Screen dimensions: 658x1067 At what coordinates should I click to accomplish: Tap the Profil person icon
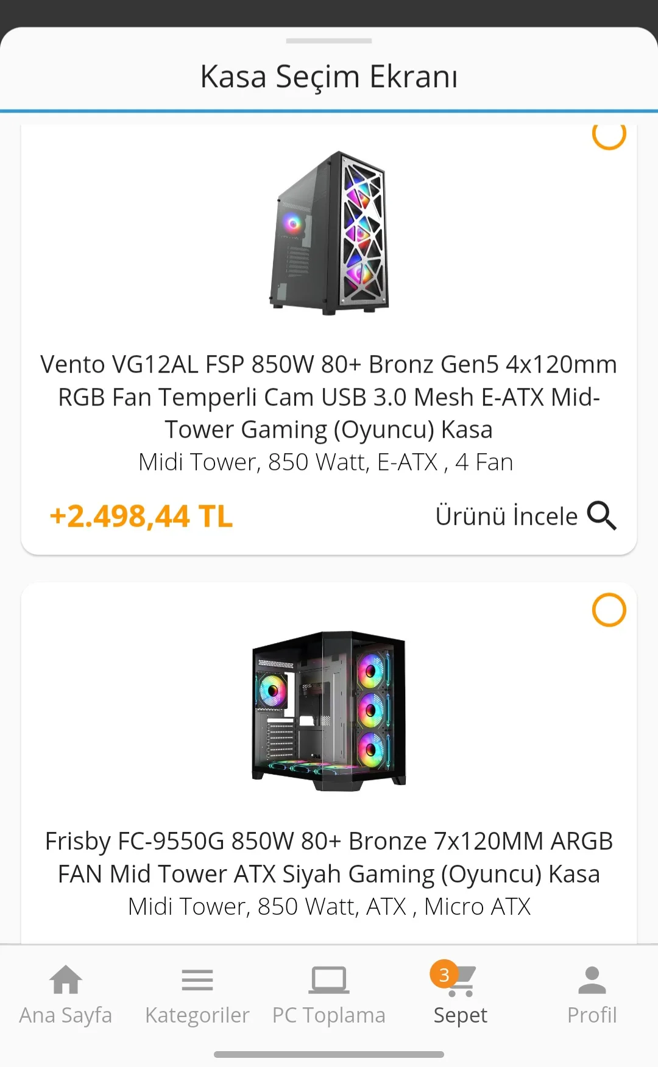(592, 981)
